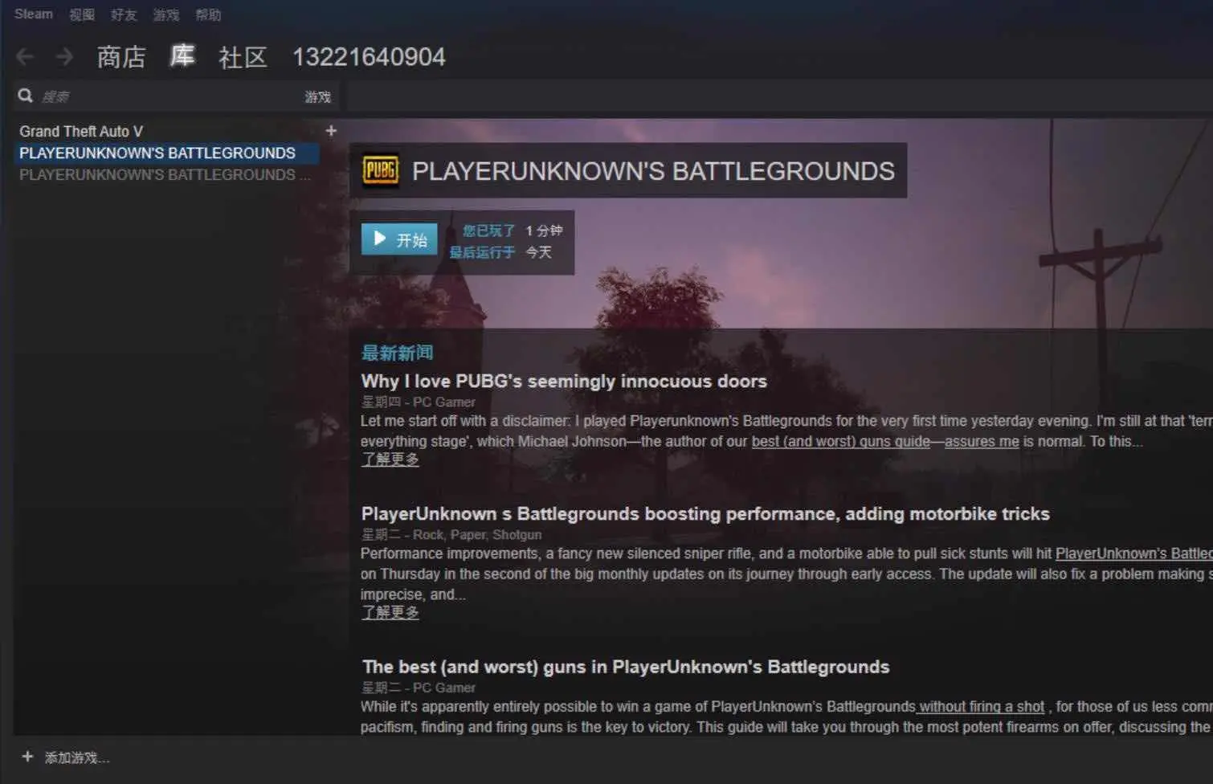Open the Steam menu
Viewport: 1213px width, 784px height.
[33, 14]
